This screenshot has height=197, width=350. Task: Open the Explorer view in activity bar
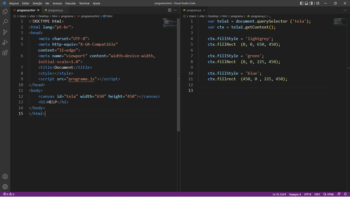(5, 12)
